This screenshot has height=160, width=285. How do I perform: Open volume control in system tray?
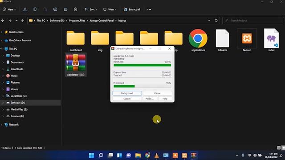(x=255, y=155)
